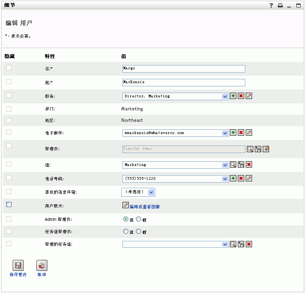Click the red delete icon in the 组 row
This screenshot has height=293, width=305.
[x=249, y=164]
